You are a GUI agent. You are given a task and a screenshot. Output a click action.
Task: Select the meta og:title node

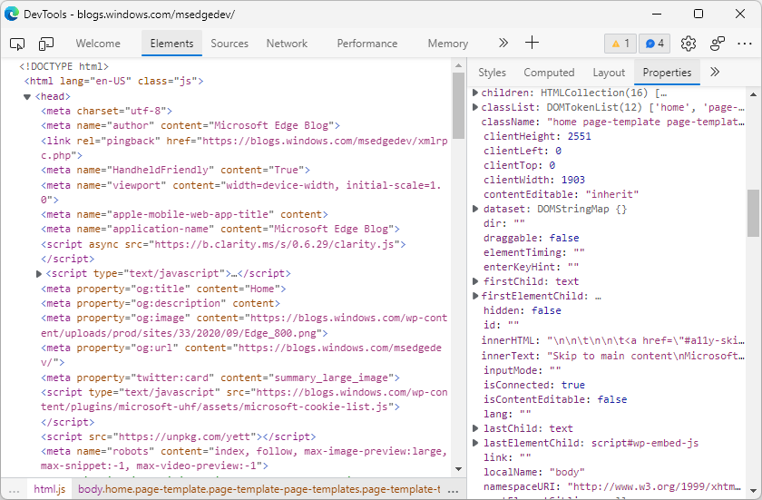coord(163,289)
